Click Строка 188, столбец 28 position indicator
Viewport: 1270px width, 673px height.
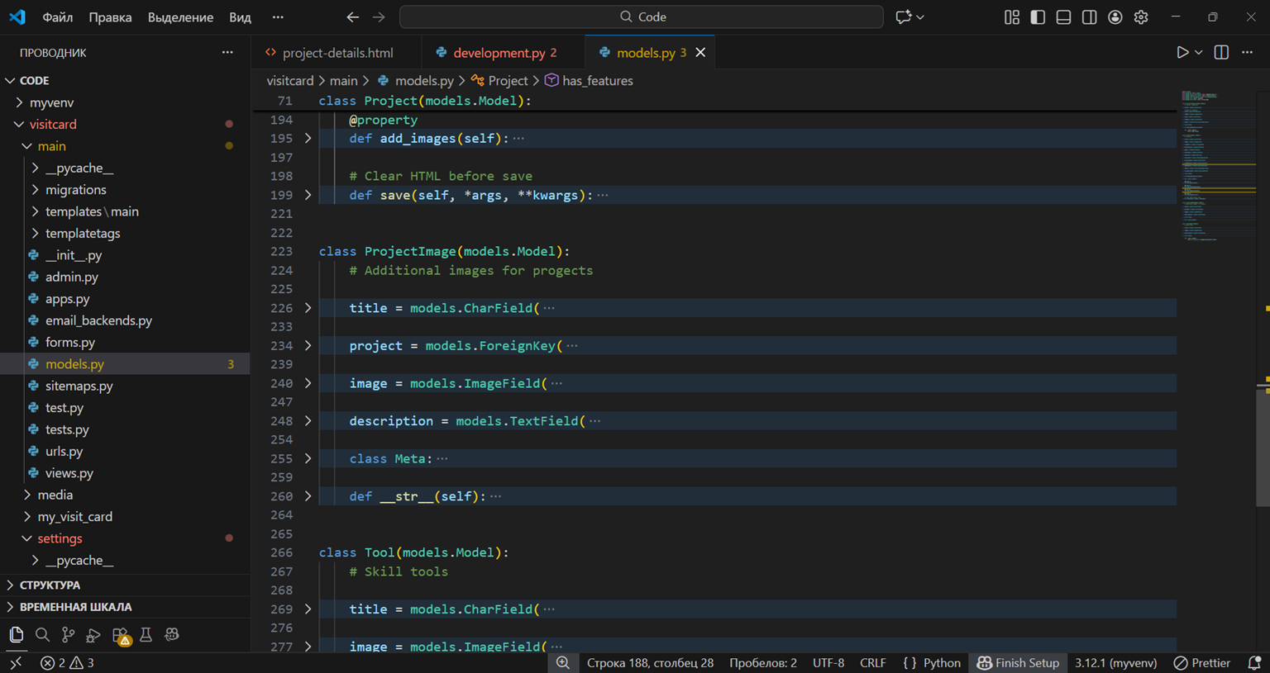tap(650, 662)
